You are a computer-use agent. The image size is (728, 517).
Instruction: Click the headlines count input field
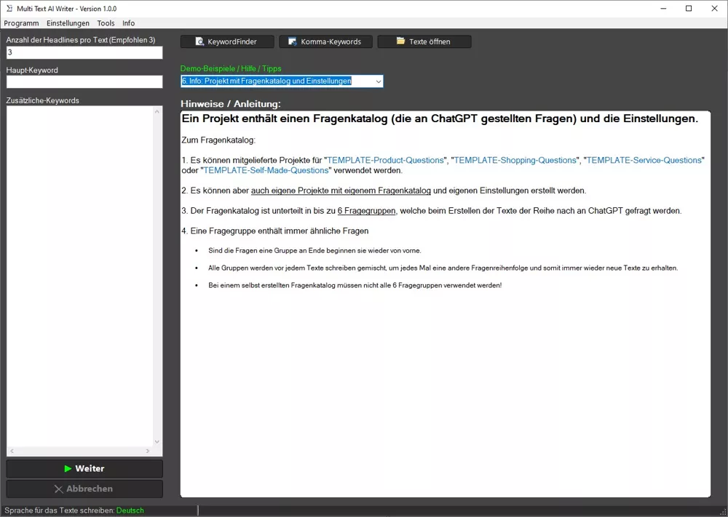(x=84, y=52)
